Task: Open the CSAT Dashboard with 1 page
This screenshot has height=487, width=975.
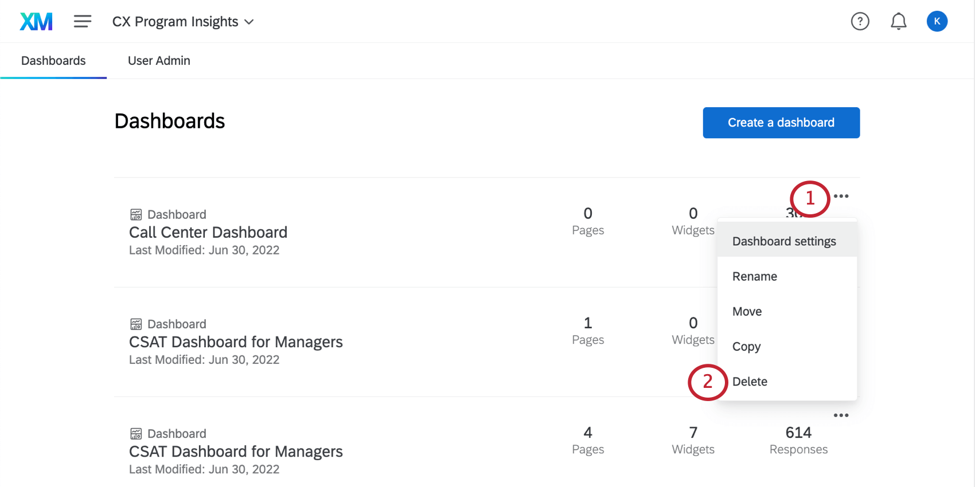Action: click(x=236, y=342)
